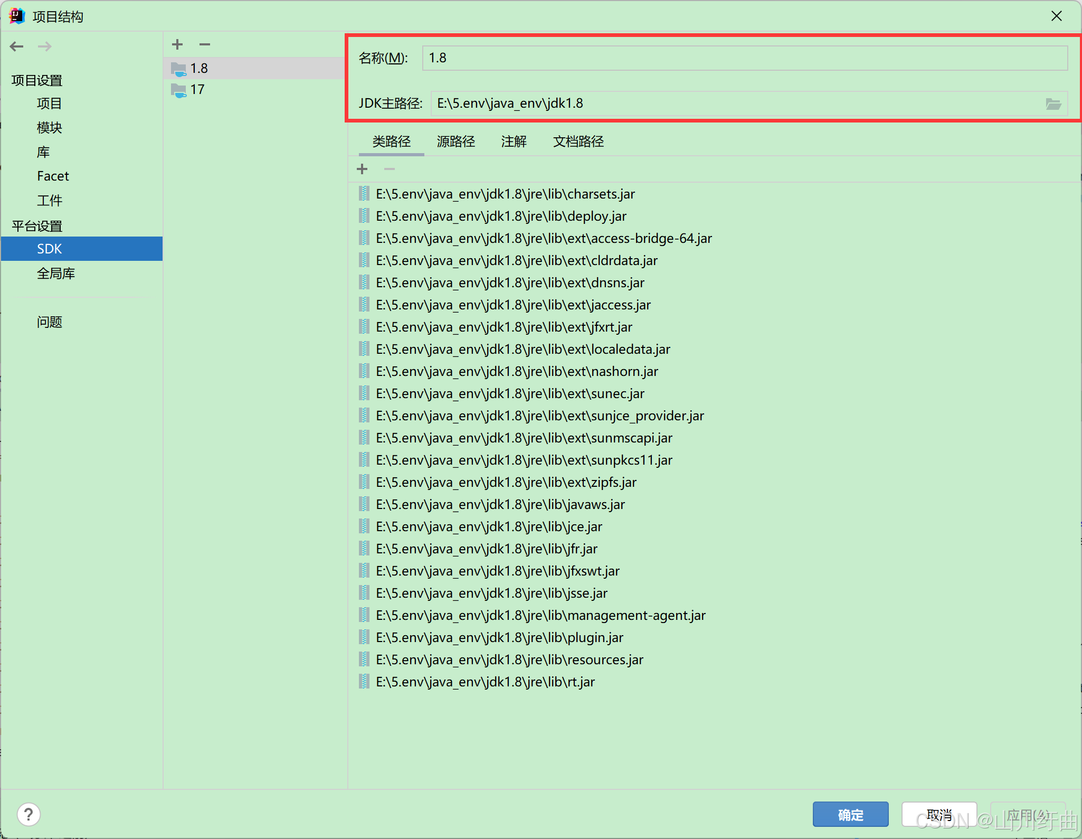Select the charsets.jar classpath entry

[505, 194]
